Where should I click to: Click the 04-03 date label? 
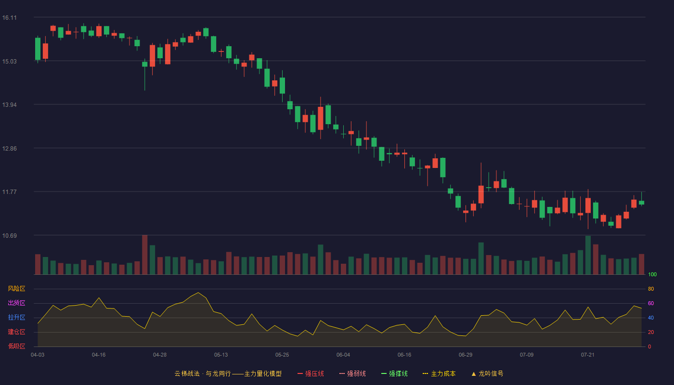coord(38,355)
